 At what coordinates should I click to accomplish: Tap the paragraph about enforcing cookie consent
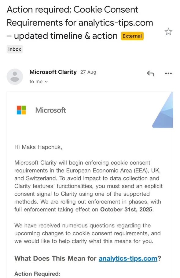tap(88, 186)
